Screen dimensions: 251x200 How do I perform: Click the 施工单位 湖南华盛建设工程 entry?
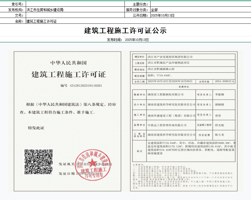pyautogui.click(x=171, y=115)
